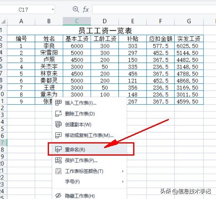
Task: Click cell with value 3148.50
Action: [x=189, y=67]
